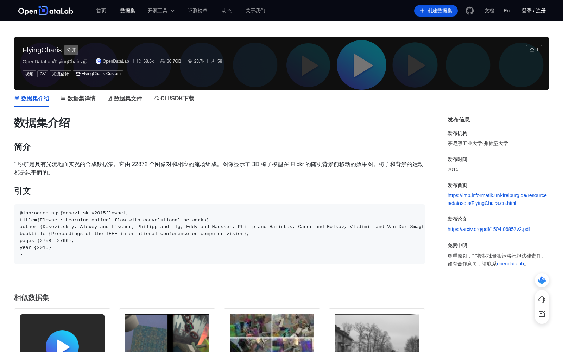Click the OpenDataLab publisher avatar
563x352 pixels.
click(x=99, y=61)
